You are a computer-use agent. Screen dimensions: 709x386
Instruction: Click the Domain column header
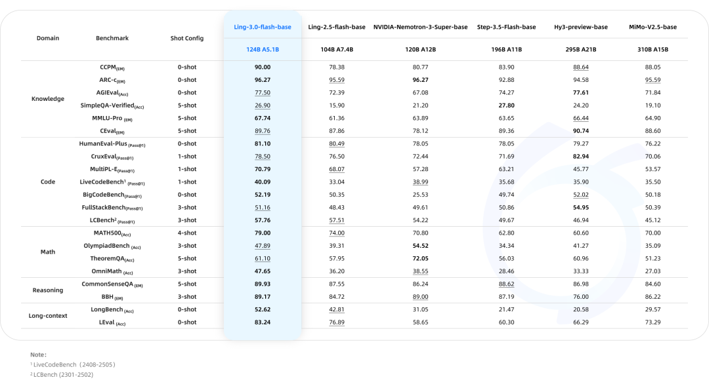point(48,38)
